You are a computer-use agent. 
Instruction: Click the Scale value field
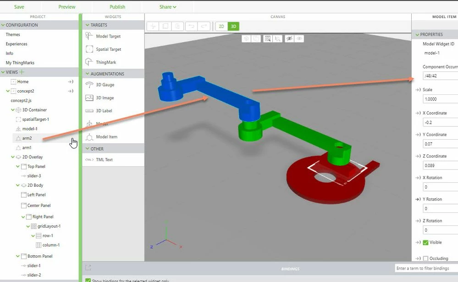(x=441, y=99)
